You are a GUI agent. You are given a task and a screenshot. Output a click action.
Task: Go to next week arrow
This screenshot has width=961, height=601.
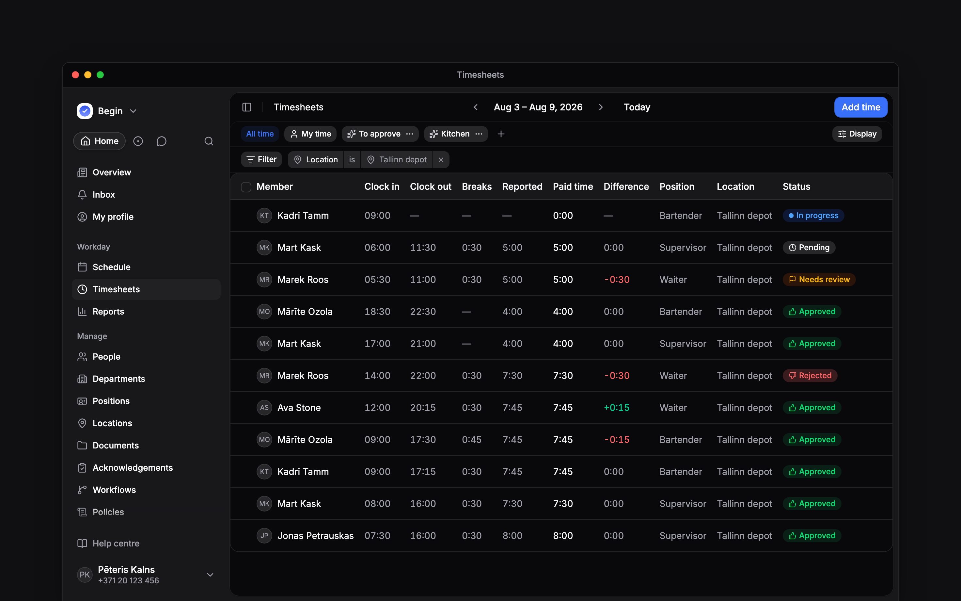pyautogui.click(x=601, y=107)
